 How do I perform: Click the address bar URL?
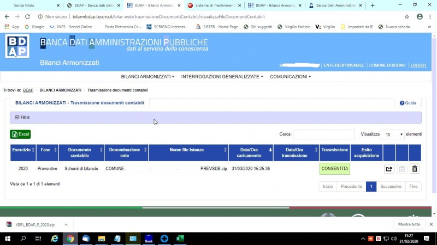tap(168, 17)
